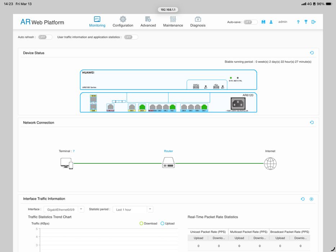This screenshot has width=336, height=252.
Task: Select the green GE7 port
Action: point(205,107)
